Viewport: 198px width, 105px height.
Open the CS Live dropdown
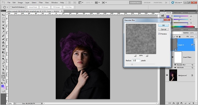coord(177,3)
